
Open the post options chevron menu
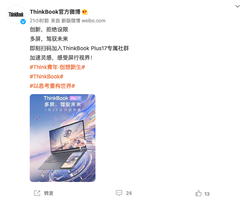(x=238, y=6)
